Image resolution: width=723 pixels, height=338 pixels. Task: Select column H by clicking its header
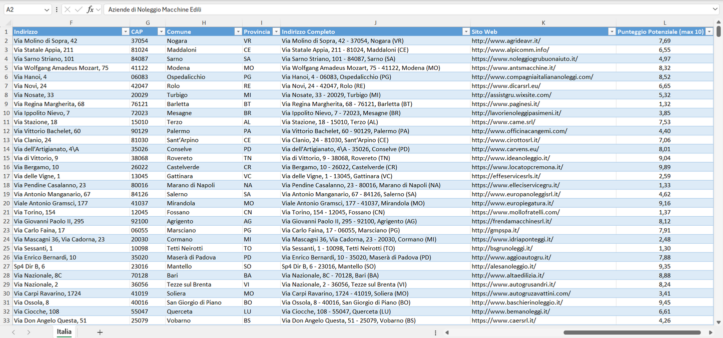204,22
